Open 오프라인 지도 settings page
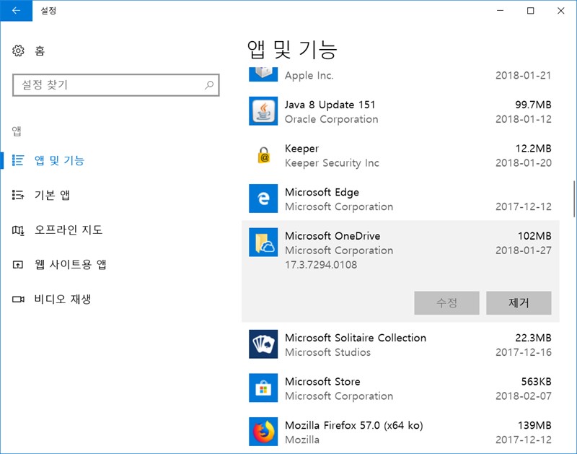This screenshot has height=454, width=577. coord(68,230)
